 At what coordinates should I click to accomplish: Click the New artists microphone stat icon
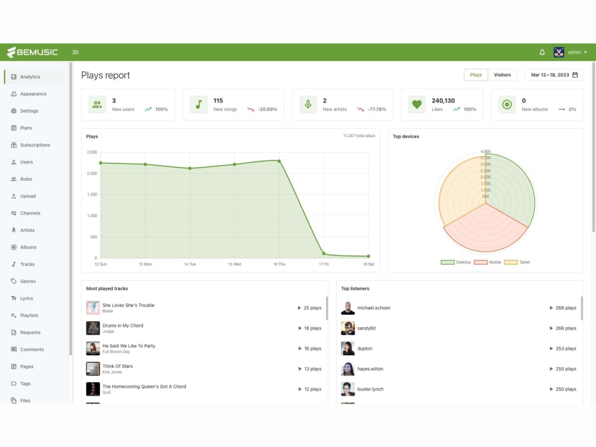coord(308,104)
